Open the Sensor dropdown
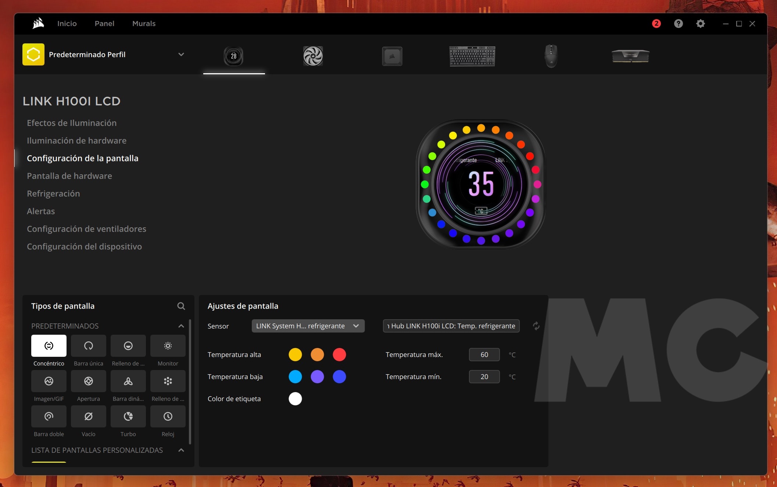The width and height of the screenshot is (777, 487). click(308, 326)
